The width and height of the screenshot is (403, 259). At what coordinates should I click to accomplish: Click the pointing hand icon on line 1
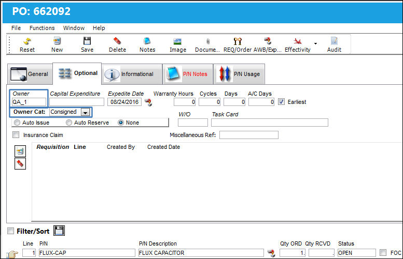(x=12, y=254)
